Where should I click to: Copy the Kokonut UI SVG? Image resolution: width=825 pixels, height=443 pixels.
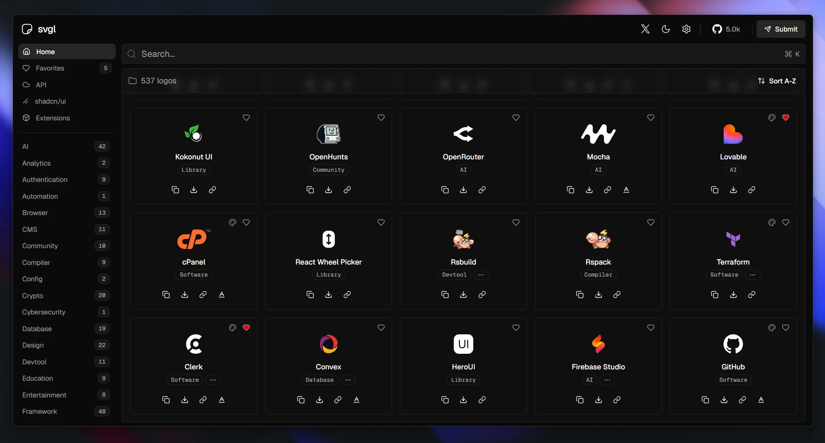pyautogui.click(x=175, y=190)
